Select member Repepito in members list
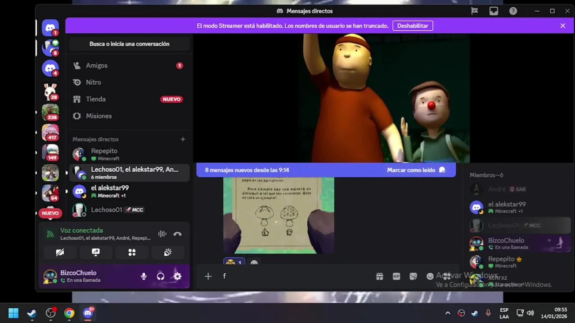The image size is (575, 323). click(x=519, y=262)
